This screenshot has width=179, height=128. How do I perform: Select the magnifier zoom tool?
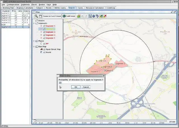coord(36,16)
